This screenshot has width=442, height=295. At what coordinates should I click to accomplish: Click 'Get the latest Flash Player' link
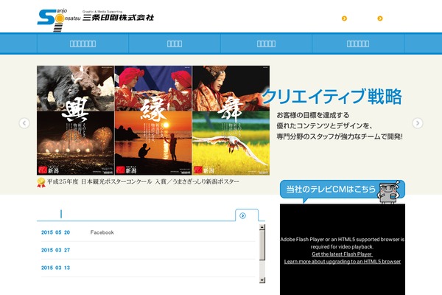pyautogui.click(x=343, y=254)
